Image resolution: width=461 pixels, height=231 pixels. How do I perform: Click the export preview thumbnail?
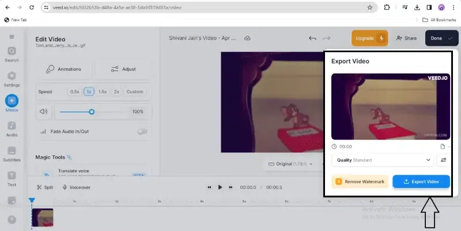coord(391,106)
